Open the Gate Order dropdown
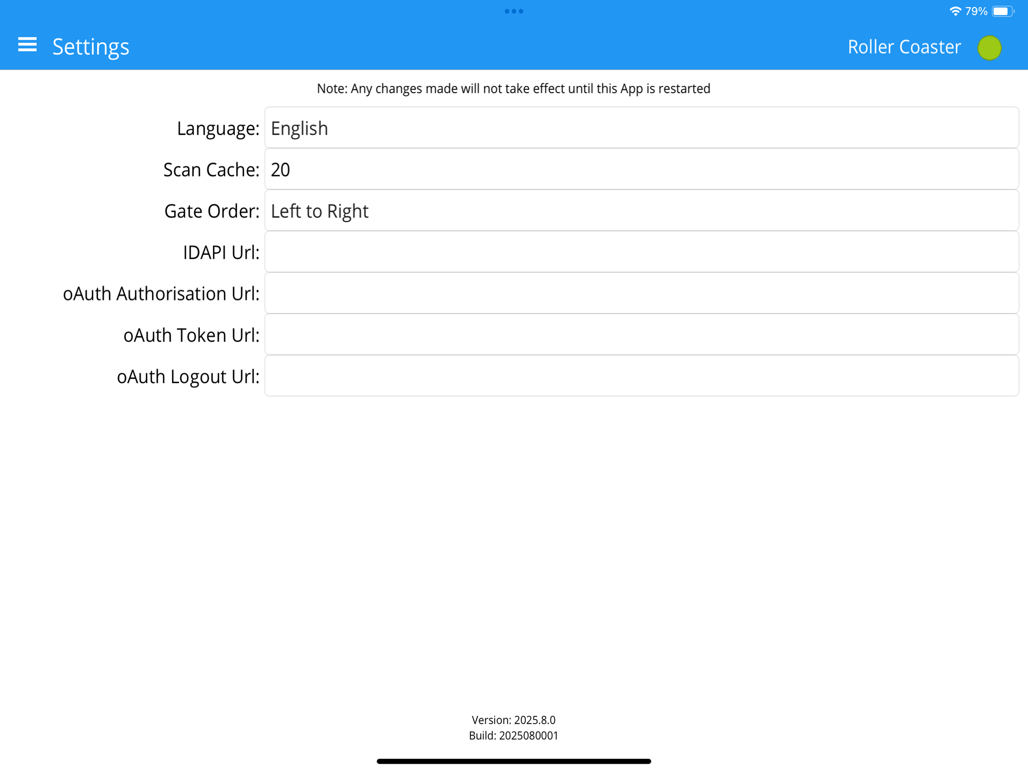The image size is (1028, 771). [642, 211]
